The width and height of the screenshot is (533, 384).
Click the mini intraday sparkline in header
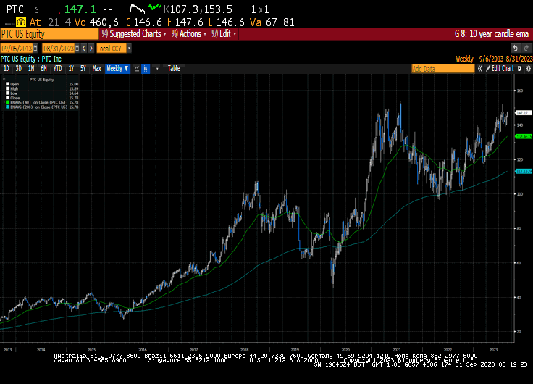click(x=146, y=8)
